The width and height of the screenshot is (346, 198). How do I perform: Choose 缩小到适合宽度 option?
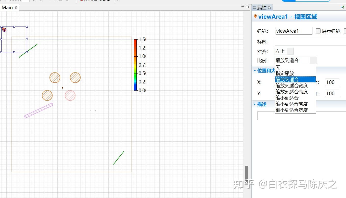pos(295,110)
